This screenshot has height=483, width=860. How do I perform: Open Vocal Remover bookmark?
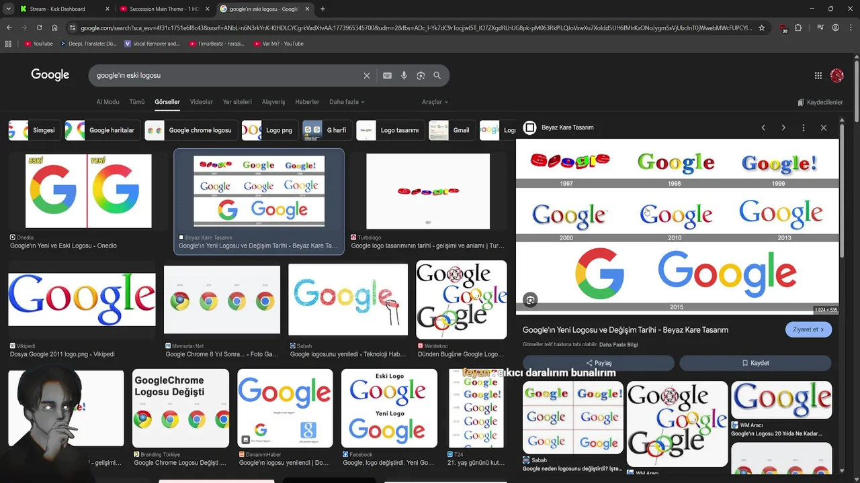153,44
